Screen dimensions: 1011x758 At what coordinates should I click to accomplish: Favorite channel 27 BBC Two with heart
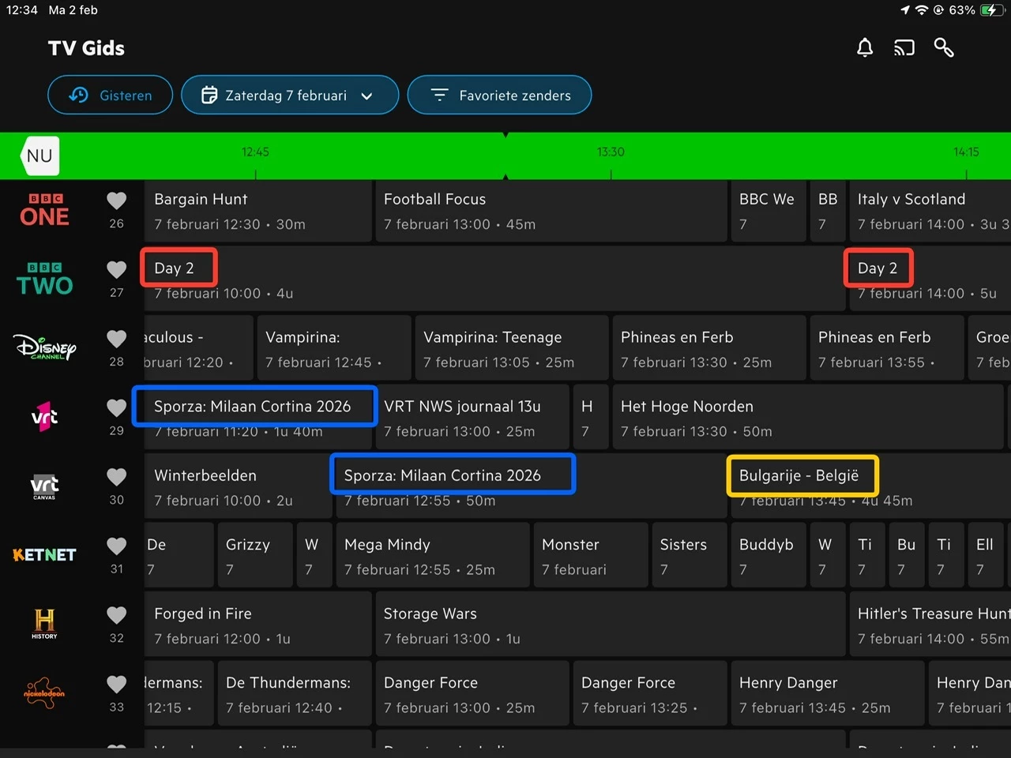coord(117,270)
